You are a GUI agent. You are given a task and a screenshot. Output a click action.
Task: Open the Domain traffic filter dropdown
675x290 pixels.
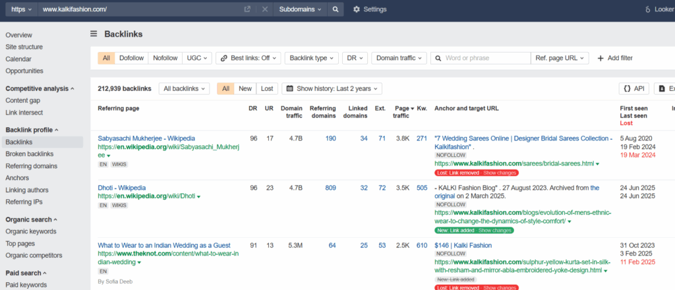pyautogui.click(x=399, y=58)
